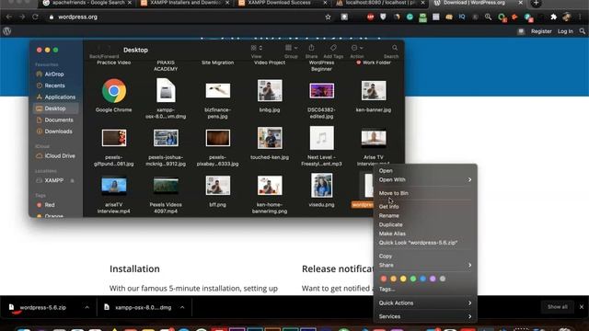Expand Open With submenu

[425, 180]
